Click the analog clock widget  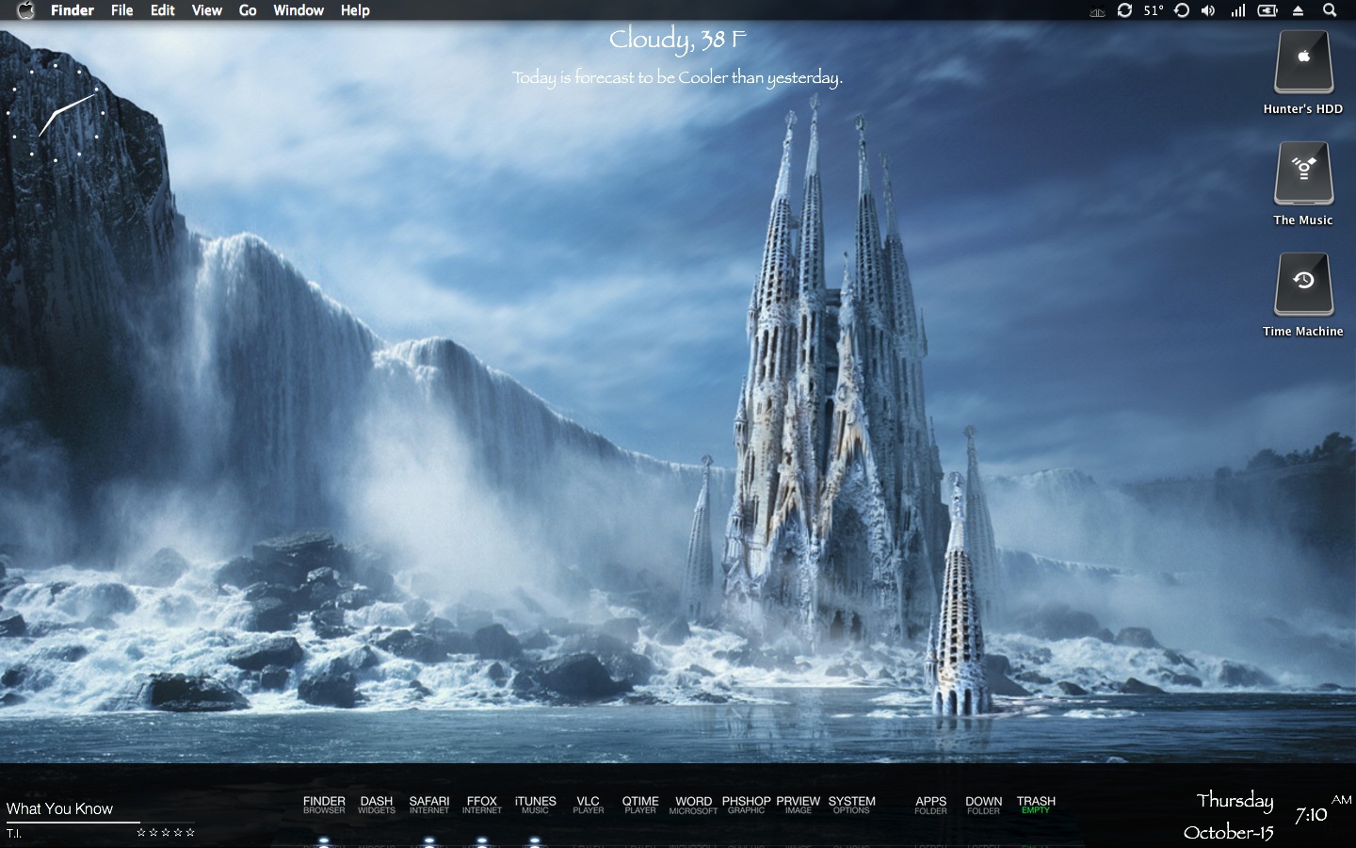tap(56, 113)
